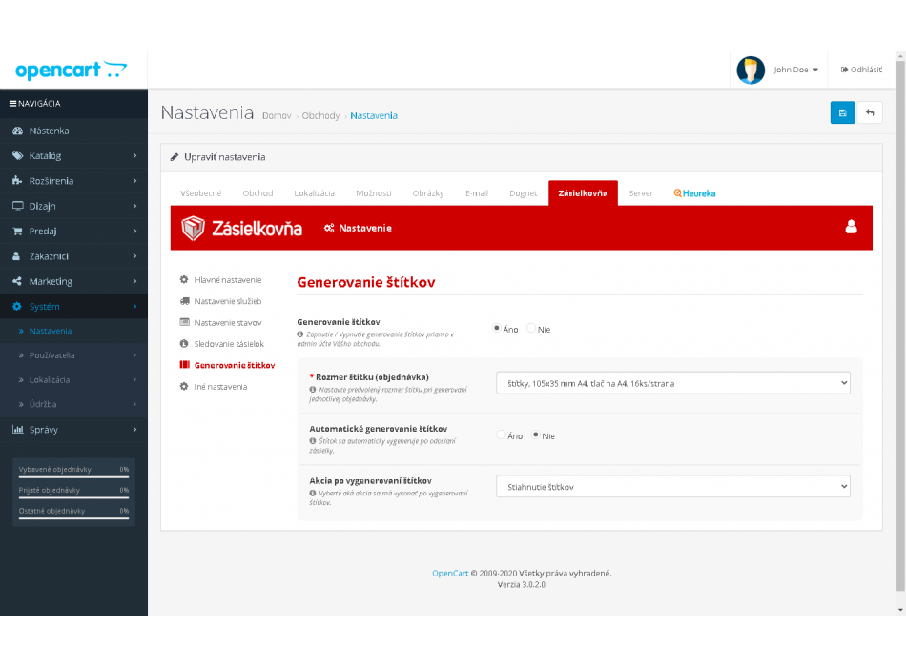This screenshot has height=667, width=906.
Task: Select Nie for Generovanie štítkov
Action: coord(531,328)
